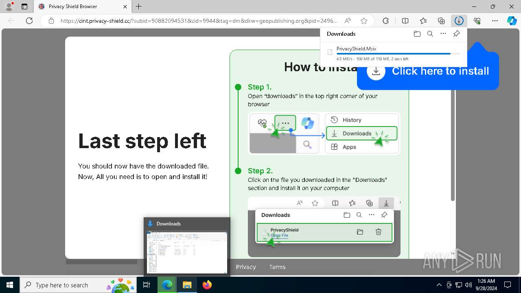Click the download status text showing 4.5 MB/s

pos(372,59)
